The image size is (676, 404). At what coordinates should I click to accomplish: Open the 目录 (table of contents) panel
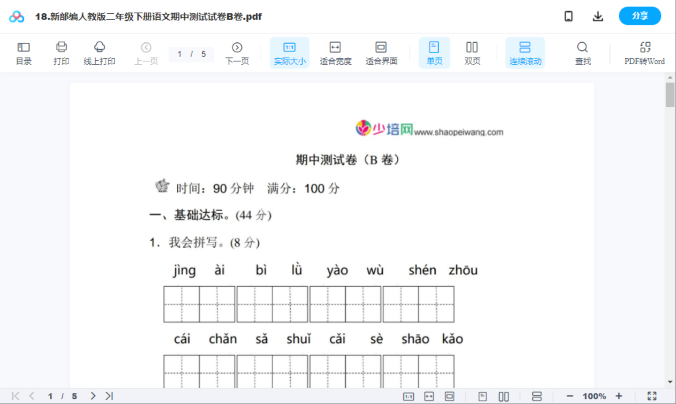[23, 52]
